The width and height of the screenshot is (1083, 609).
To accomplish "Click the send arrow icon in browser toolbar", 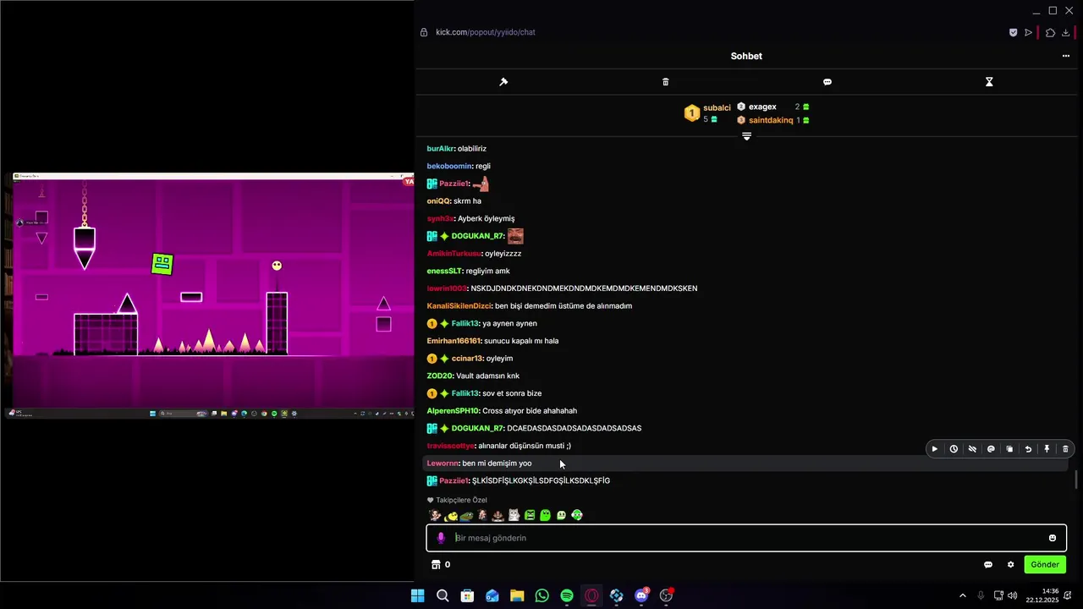I will tap(1029, 32).
